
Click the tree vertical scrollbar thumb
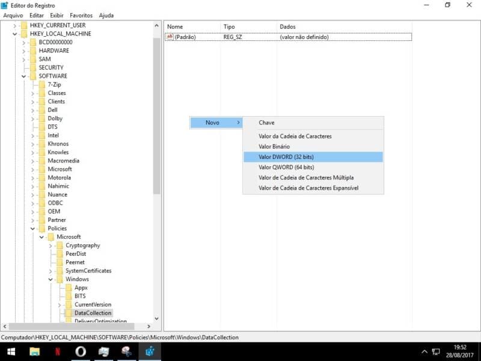tap(157, 116)
